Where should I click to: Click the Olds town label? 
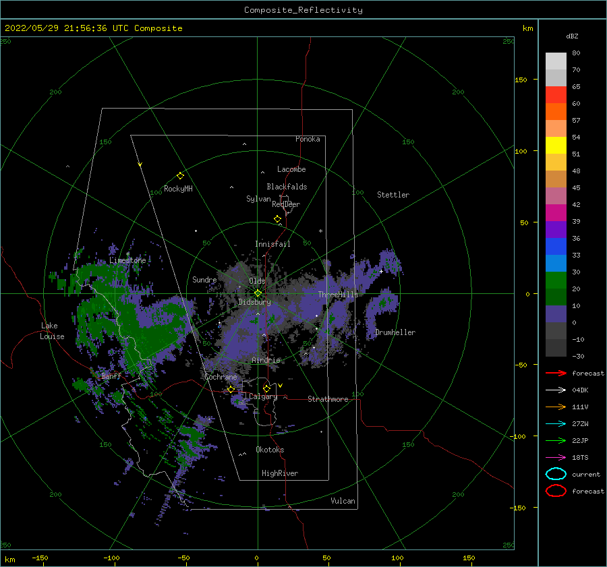(x=257, y=281)
